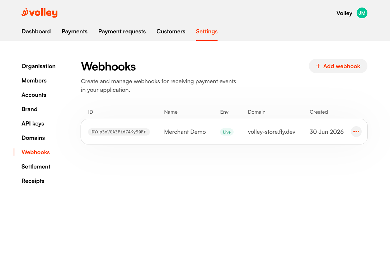Viewport: 390px width, 256px height.
Task: Open the JM user avatar
Action: pyautogui.click(x=362, y=13)
